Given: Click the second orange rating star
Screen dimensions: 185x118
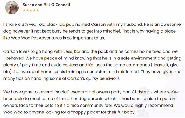Looking at the screenshot, I should (28, 10).
